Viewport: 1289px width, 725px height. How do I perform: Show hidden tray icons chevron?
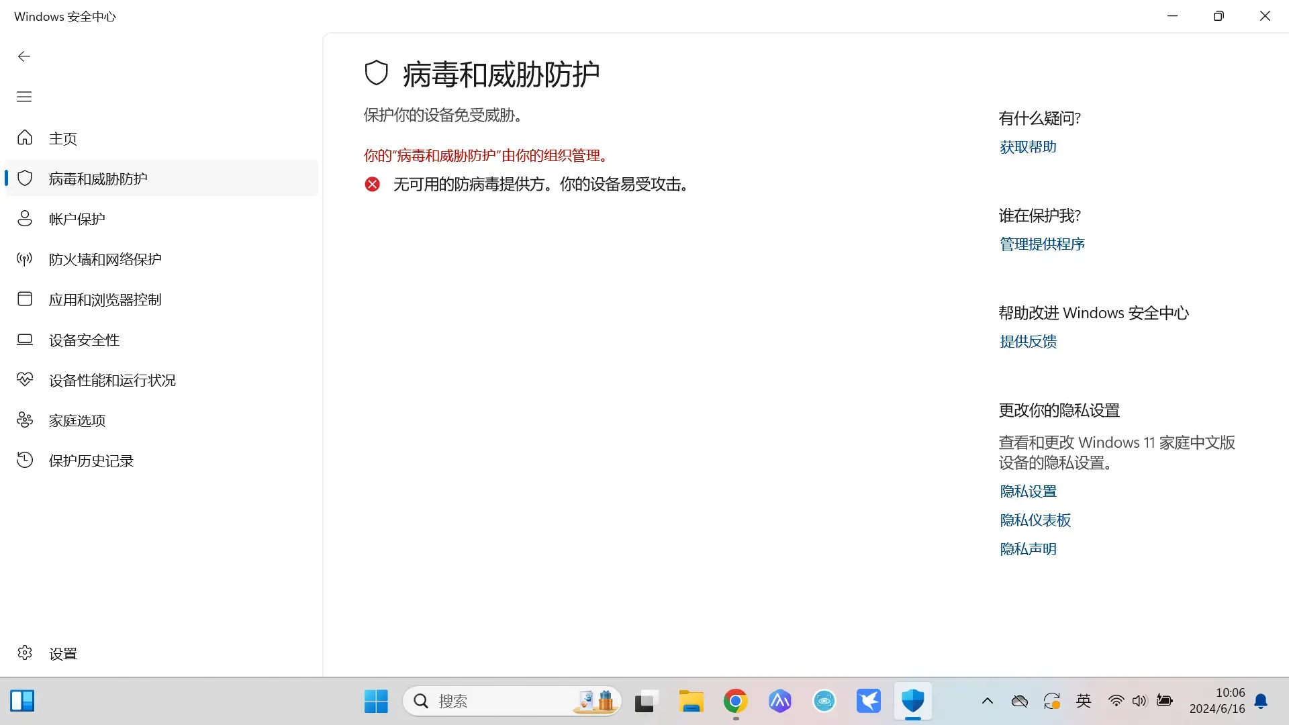[987, 701]
